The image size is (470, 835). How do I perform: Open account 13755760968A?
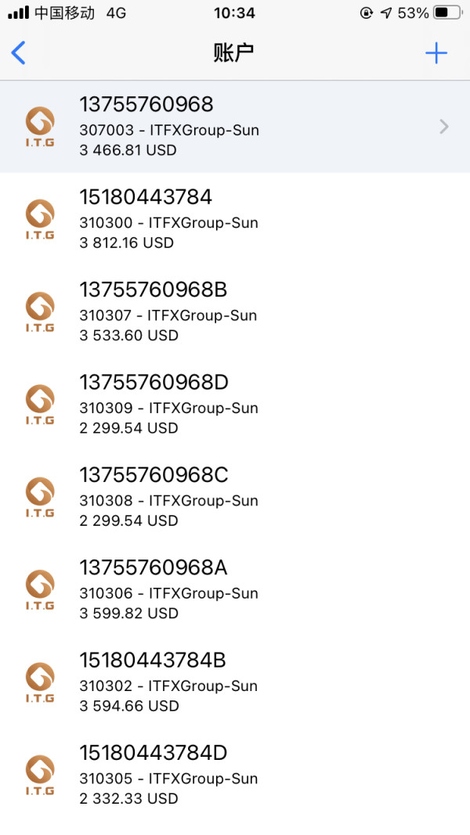click(153, 567)
